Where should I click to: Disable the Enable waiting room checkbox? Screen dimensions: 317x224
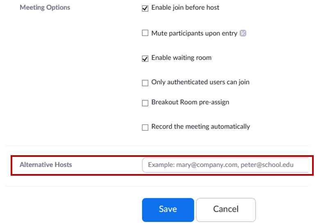click(x=145, y=59)
